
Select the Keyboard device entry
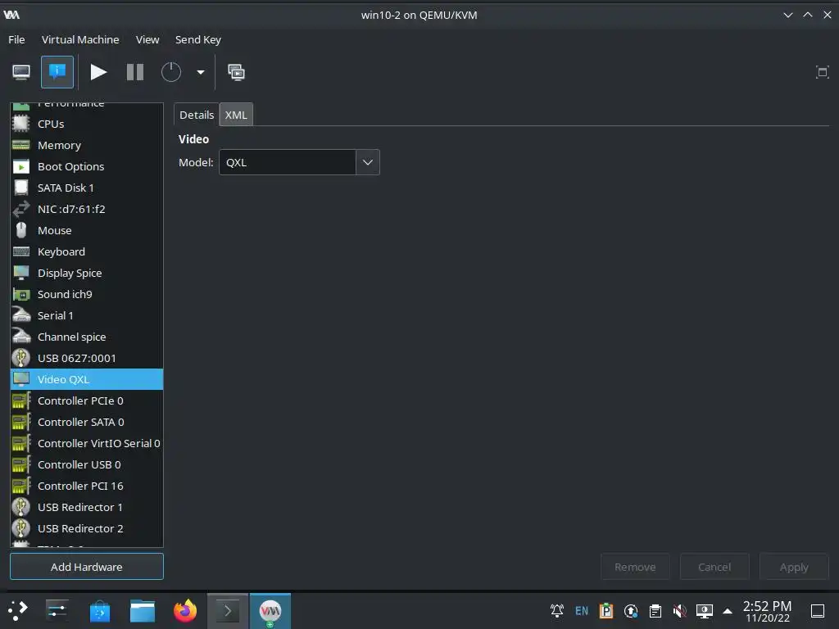point(87,251)
